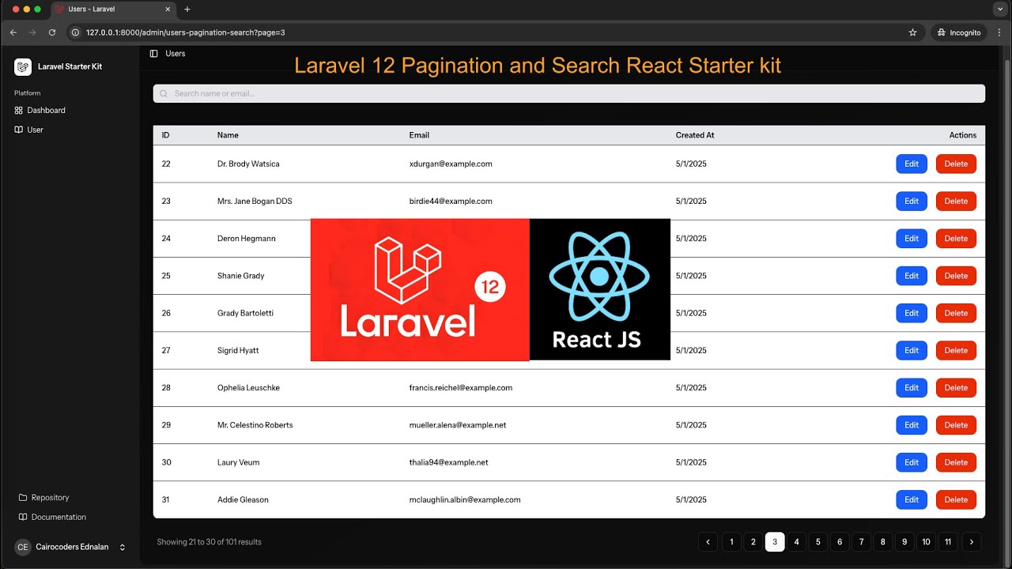This screenshot has width=1012, height=569.
Task: Open the User sidebar item
Action: [29, 130]
